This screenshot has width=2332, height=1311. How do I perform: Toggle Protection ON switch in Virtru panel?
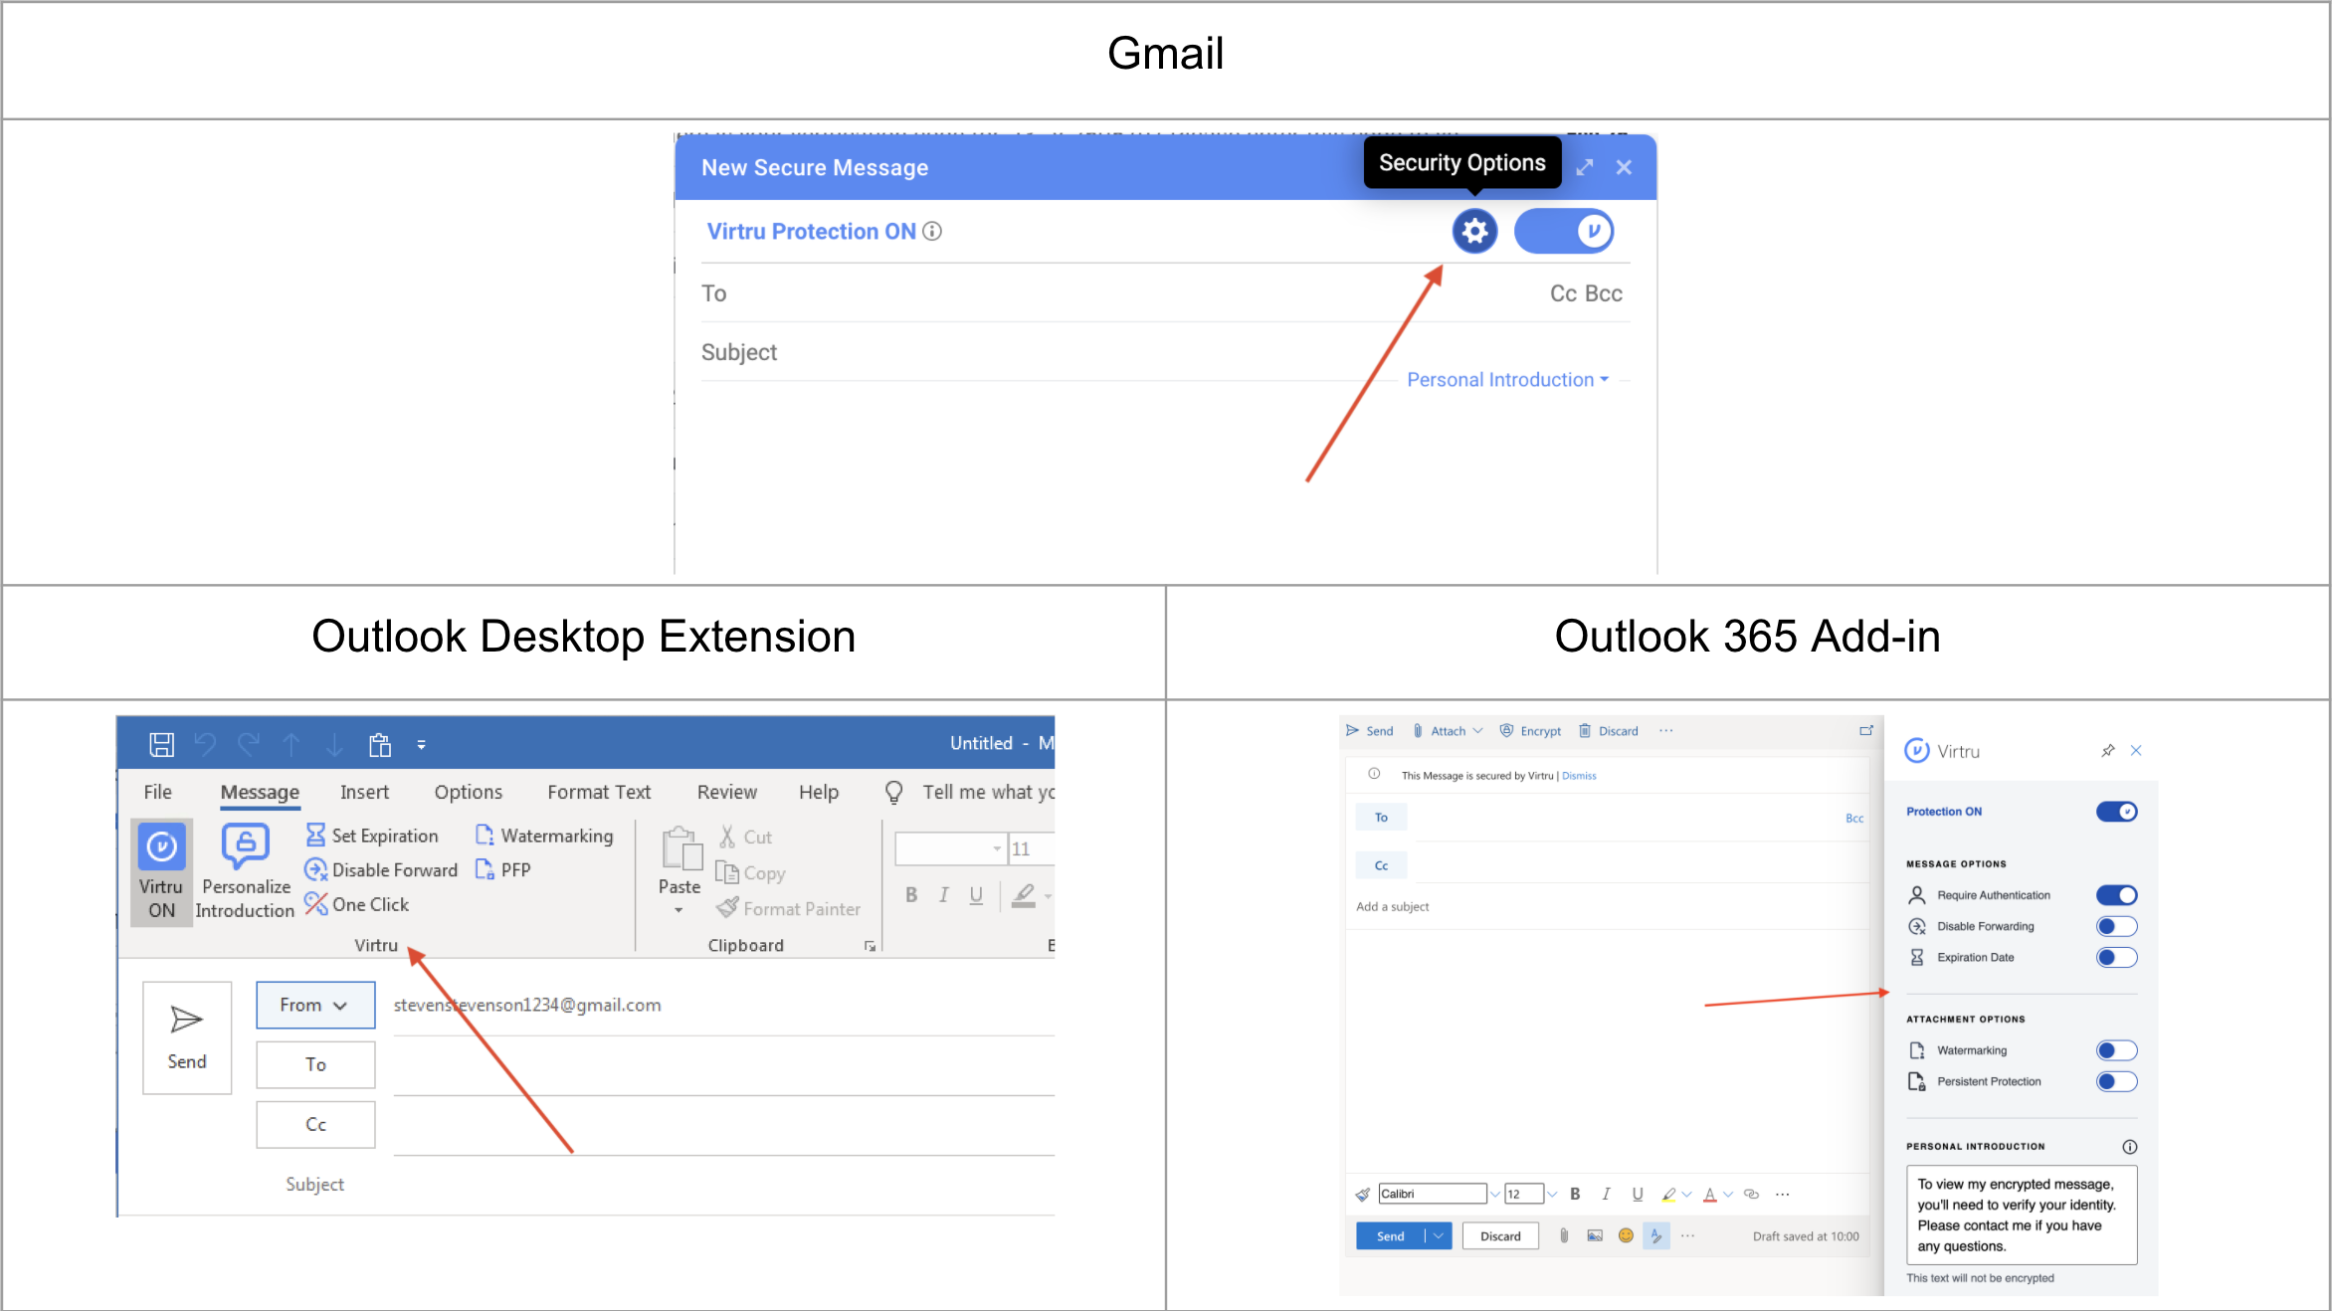(2116, 812)
